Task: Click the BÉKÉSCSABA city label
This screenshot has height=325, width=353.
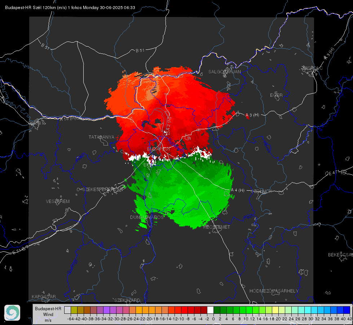Action: (340, 255)
